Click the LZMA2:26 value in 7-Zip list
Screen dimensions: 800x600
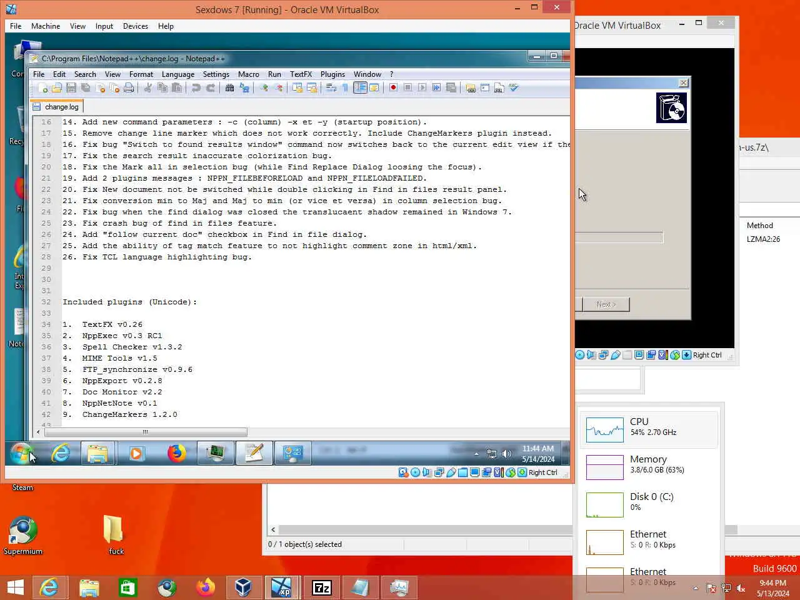763,239
